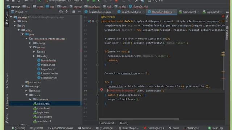Close the home.html tab
Image resolution: width=232 pixels, height=130 pixels.
[198, 12]
